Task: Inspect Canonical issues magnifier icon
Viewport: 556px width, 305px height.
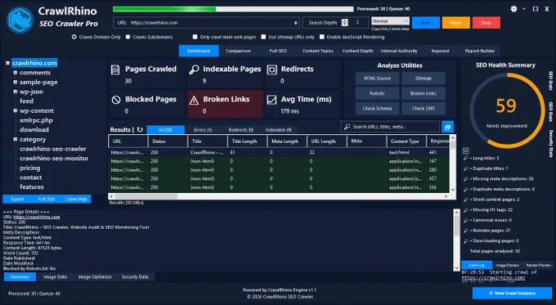Action: point(465,220)
